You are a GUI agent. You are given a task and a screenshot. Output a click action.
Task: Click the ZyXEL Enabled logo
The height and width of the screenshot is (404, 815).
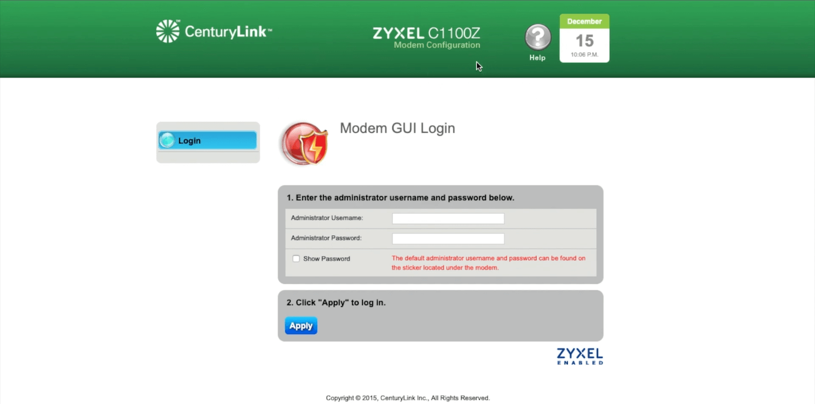pos(580,356)
